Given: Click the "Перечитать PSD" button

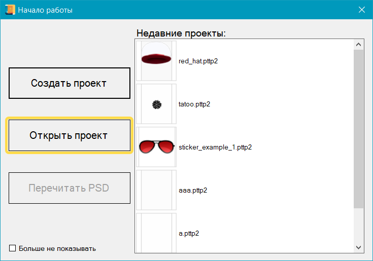Looking at the screenshot, I should 70,188.
